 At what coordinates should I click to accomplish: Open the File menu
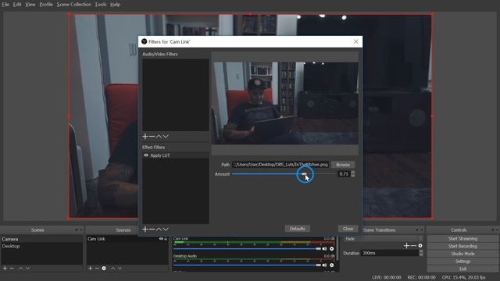tap(5, 5)
